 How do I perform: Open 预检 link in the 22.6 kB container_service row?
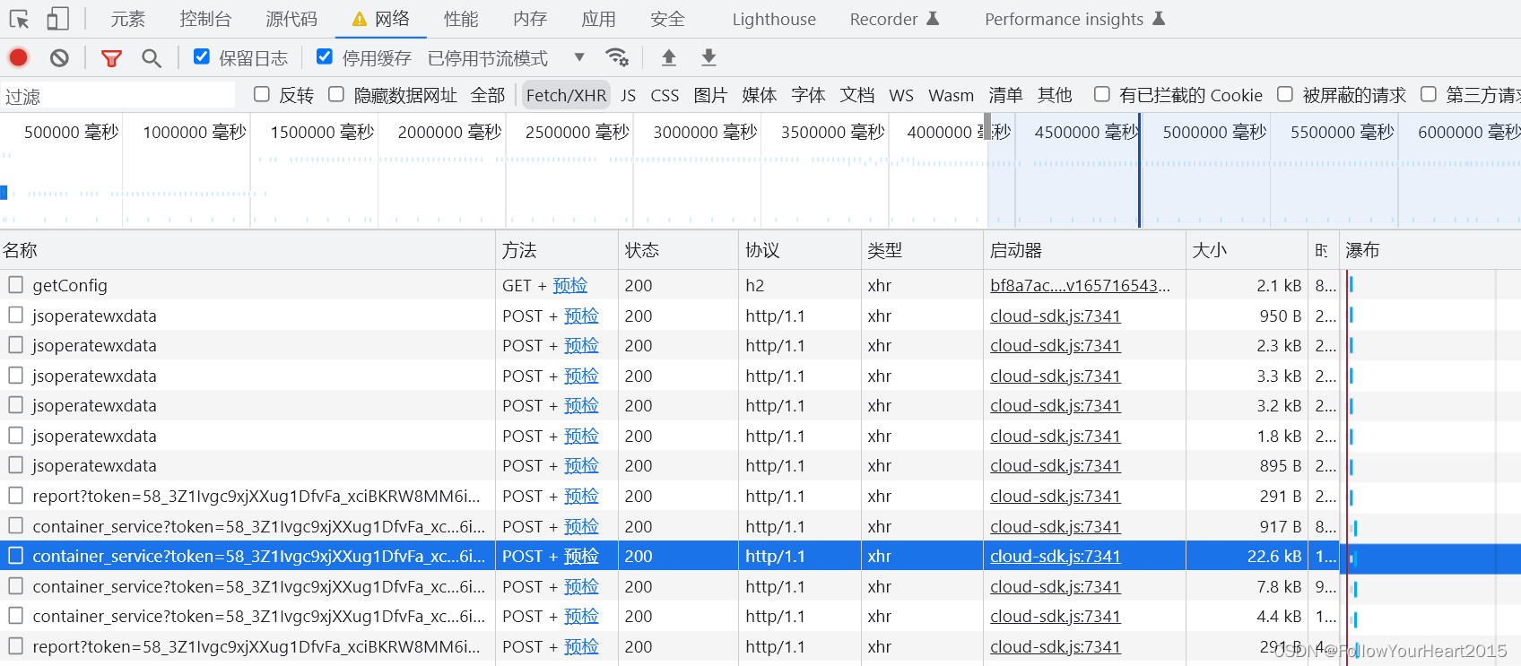pos(581,556)
